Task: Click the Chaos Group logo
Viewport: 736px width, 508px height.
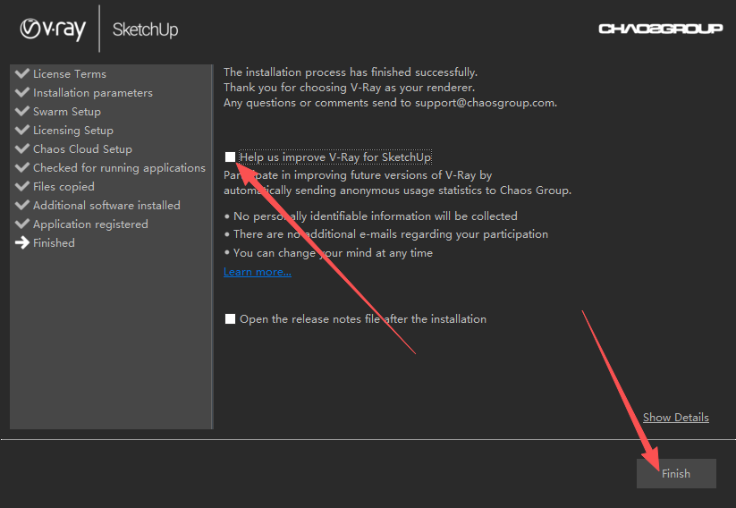Action: pos(660,29)
